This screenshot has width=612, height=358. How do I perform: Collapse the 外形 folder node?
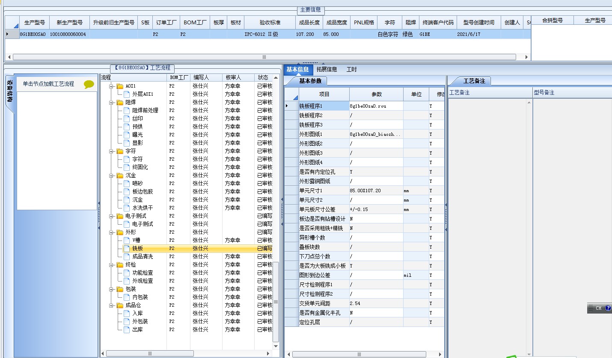pyautogui.click(x=111, y=232)
